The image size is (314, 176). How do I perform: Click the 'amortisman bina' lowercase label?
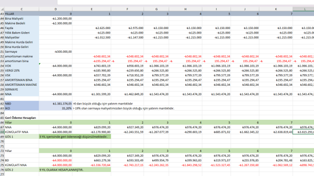[22, 61]
